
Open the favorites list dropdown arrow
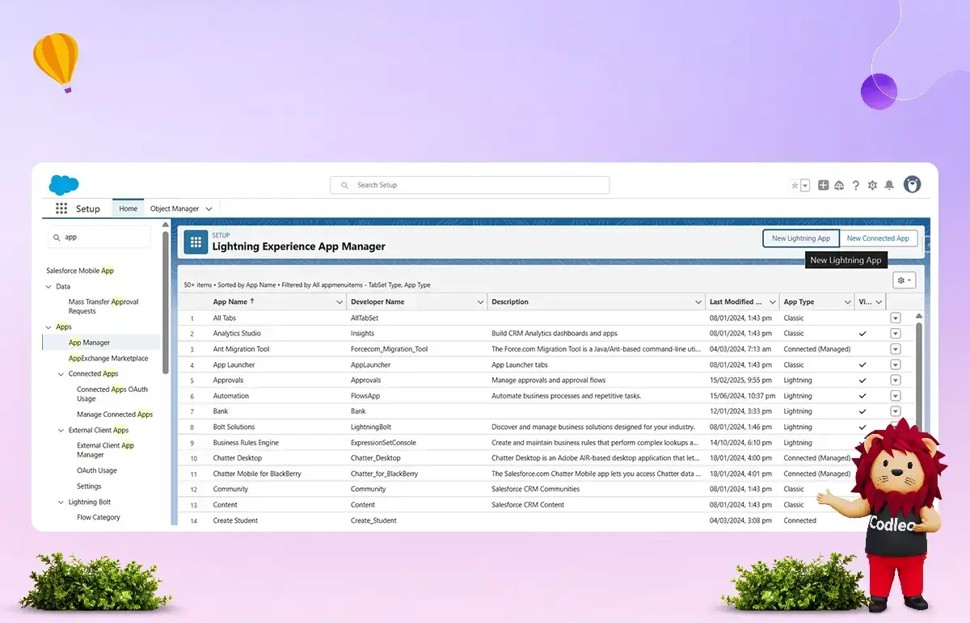805,186
